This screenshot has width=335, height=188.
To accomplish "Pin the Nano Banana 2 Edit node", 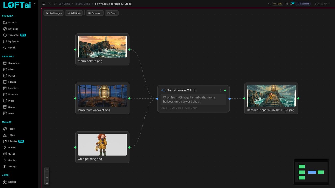I will pyautogui.click(x=221, y=90).
